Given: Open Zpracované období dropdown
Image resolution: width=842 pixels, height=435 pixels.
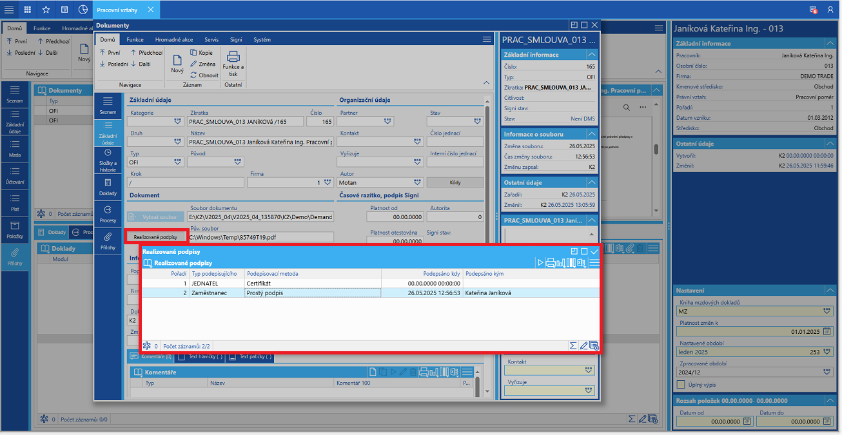Looking at the screenshot, I should click(x=827, y=372).
